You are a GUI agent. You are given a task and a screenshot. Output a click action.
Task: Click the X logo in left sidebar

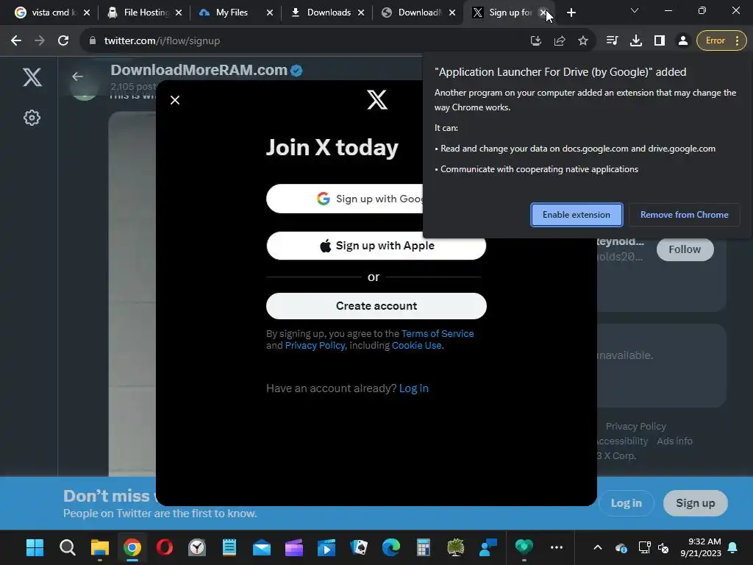pyautogui.click(x=32, y=77)
